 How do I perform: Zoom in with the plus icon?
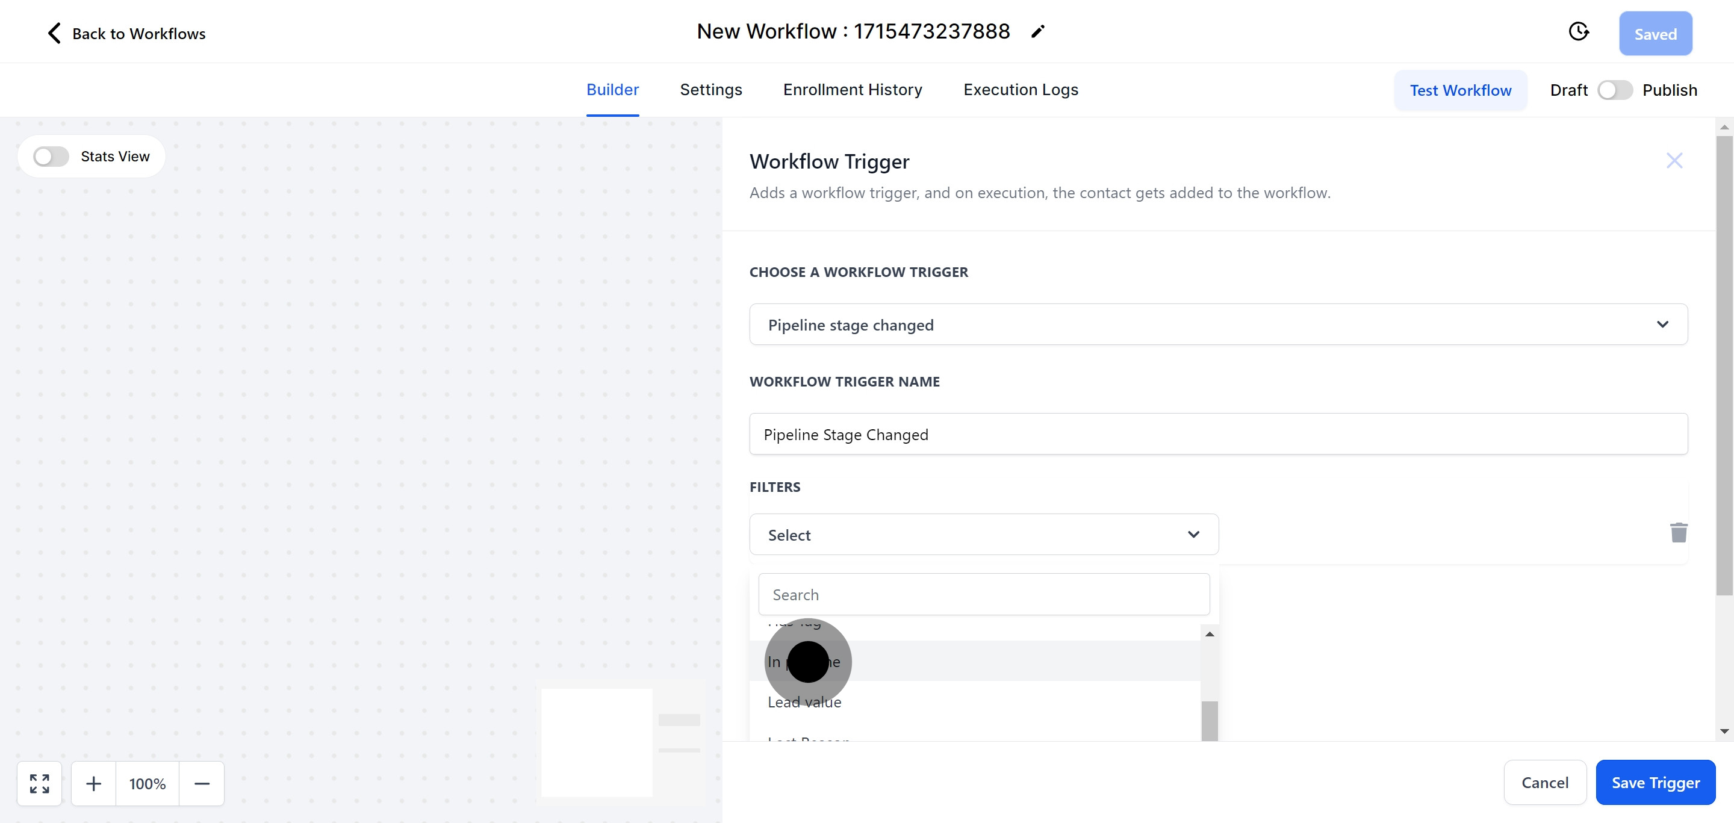pos(93,783)
